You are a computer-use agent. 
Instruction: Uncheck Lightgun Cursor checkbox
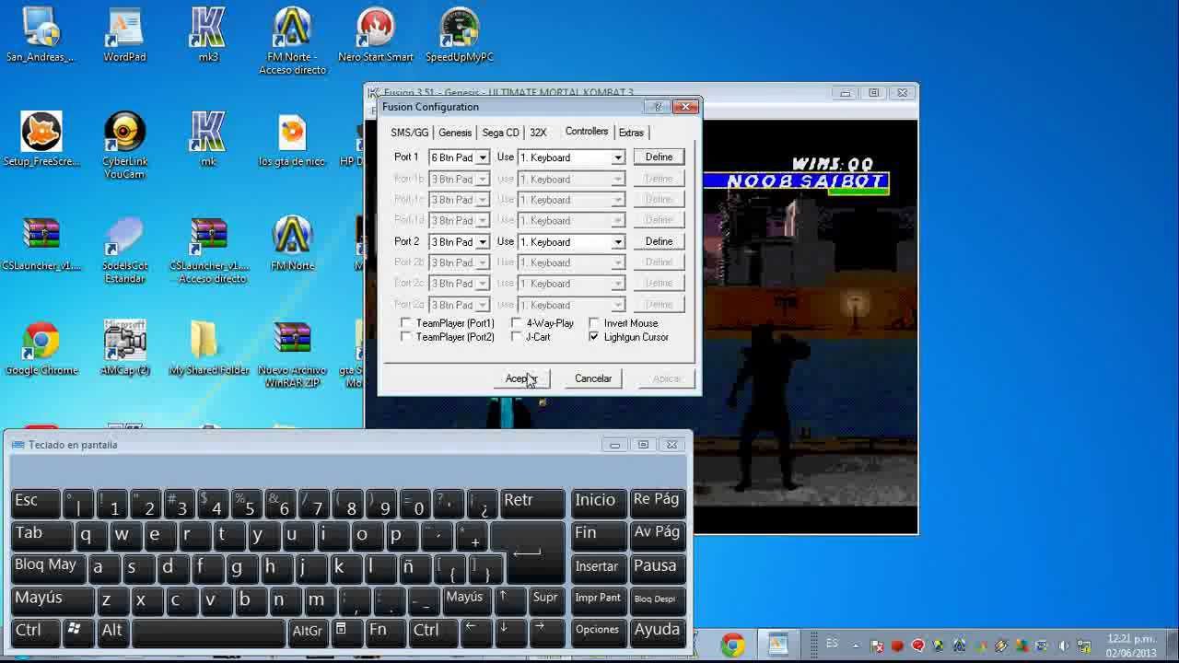click(x=594, y=337)
